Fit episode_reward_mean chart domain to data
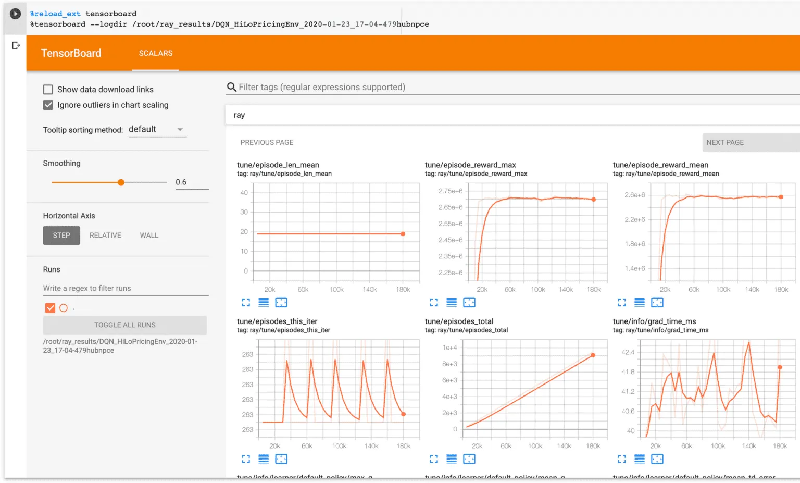800x483 pixels. coord(657,302)
